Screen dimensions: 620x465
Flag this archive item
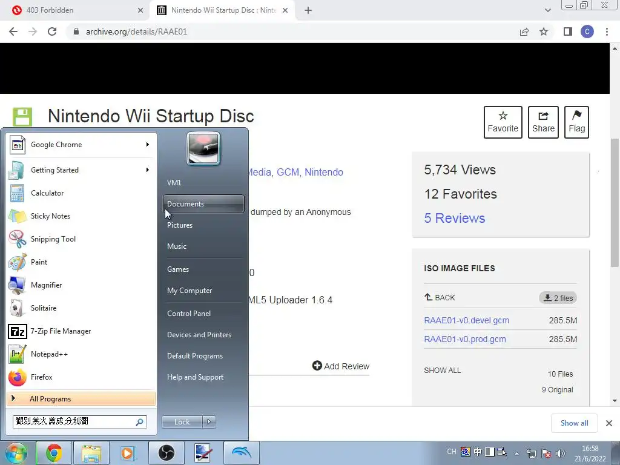(576, 122)
